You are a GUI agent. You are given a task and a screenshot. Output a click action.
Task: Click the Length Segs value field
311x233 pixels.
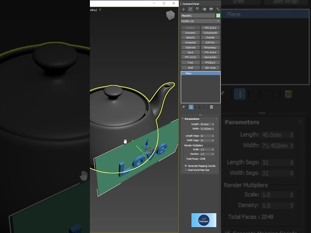tap(206, 136)
